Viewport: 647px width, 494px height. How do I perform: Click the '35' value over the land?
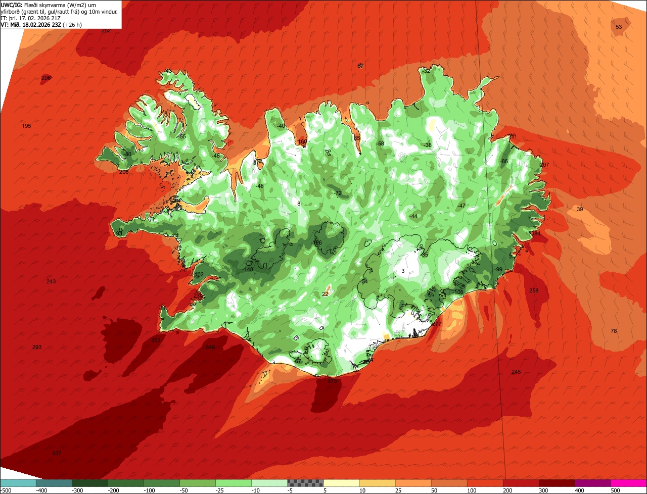[x=425, y=255]
